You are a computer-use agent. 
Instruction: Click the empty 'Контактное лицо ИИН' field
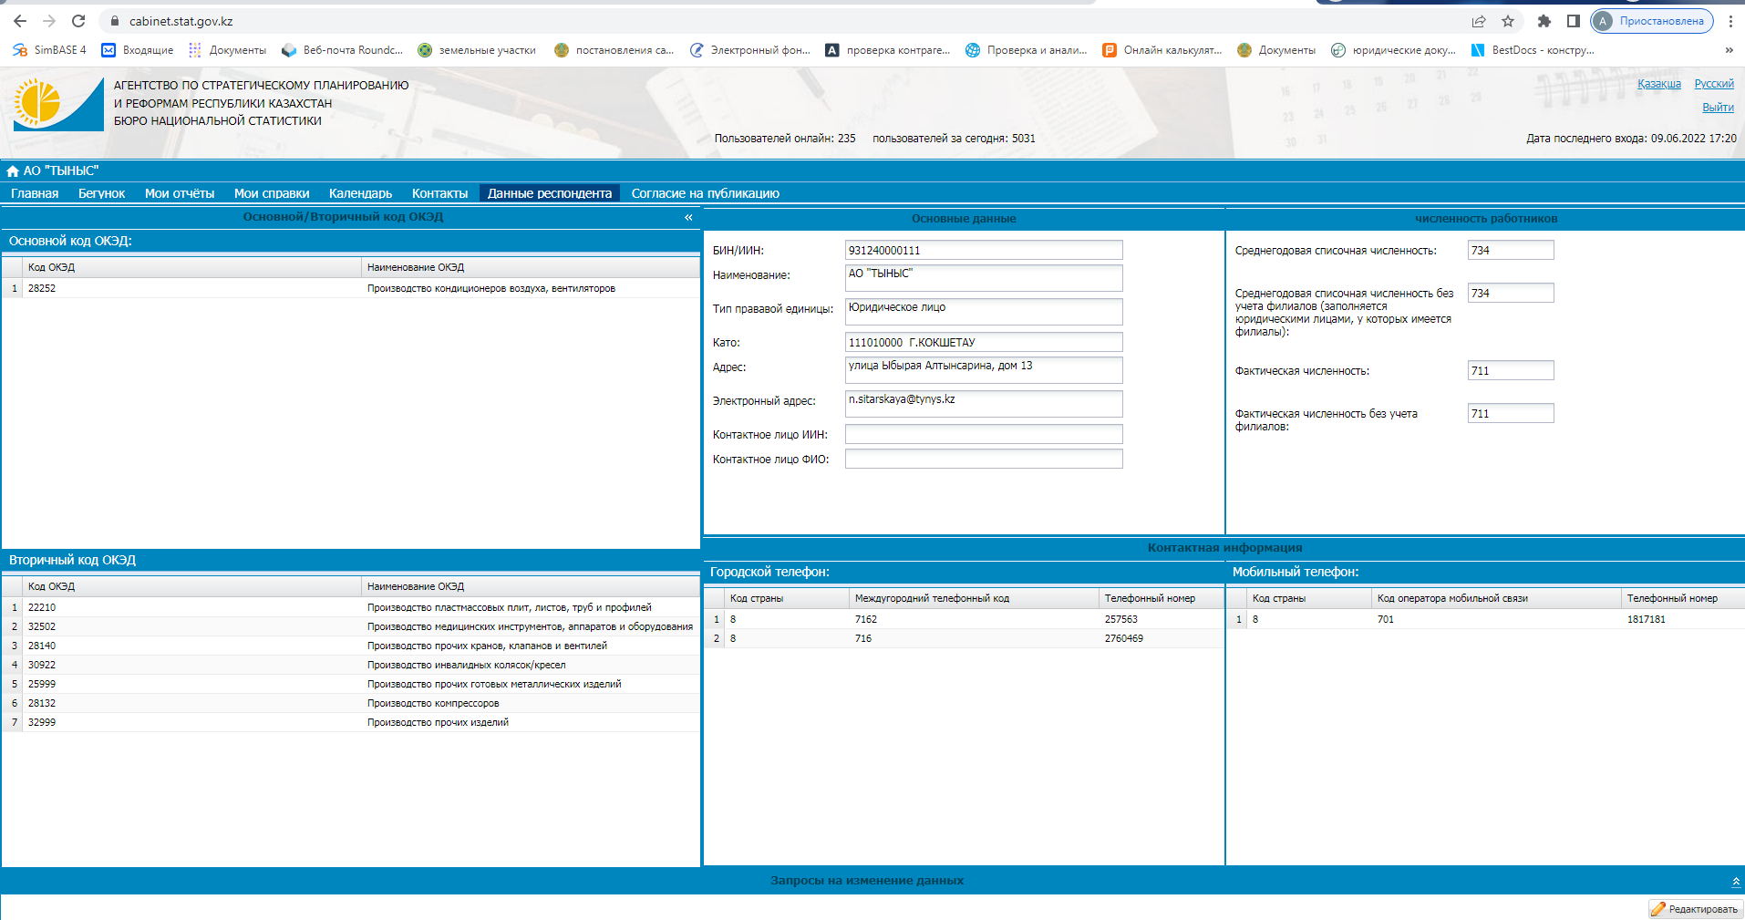[x=984, y=434]
